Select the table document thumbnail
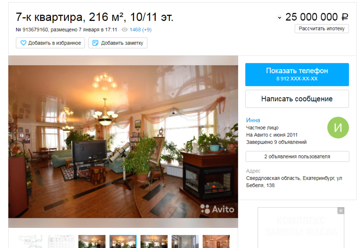The image size is (358, 248). (x=61, y=241)
